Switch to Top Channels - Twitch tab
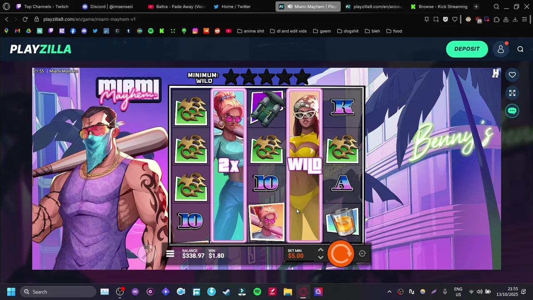 click(x=43, y=7)
